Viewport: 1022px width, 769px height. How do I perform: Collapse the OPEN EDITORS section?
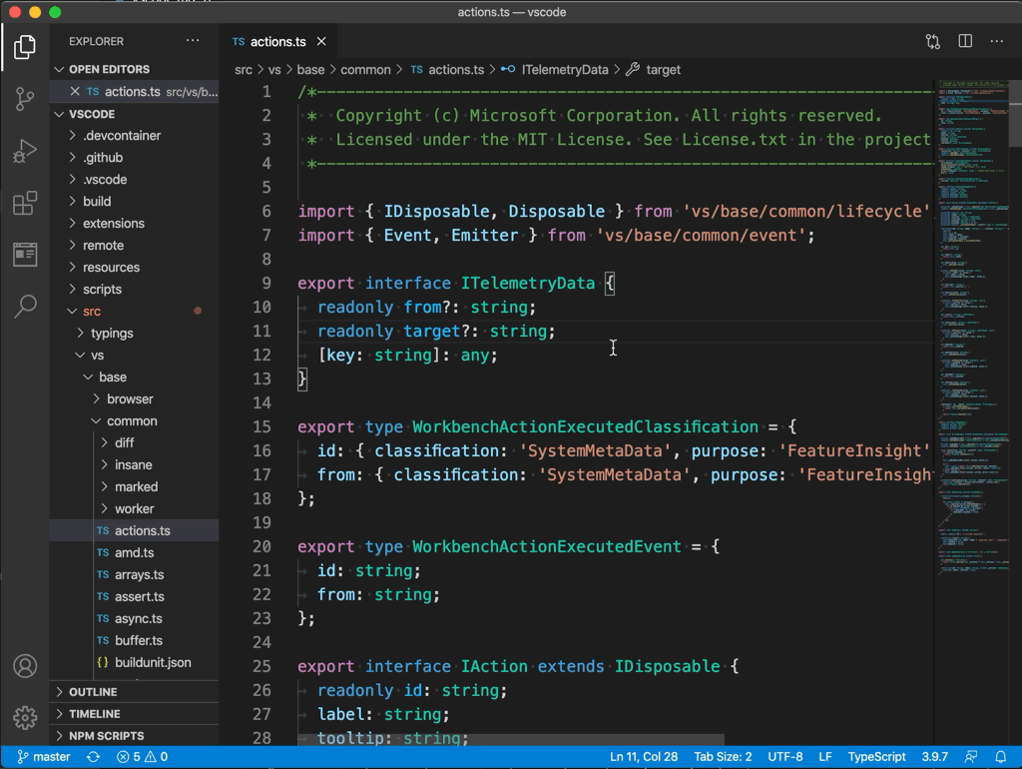tap(109, 69)
